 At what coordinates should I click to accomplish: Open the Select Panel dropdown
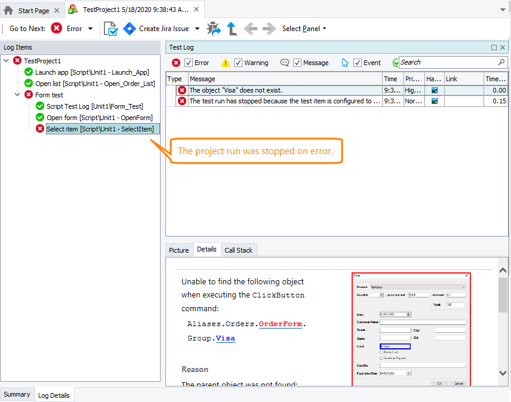[x=304, y=29]
